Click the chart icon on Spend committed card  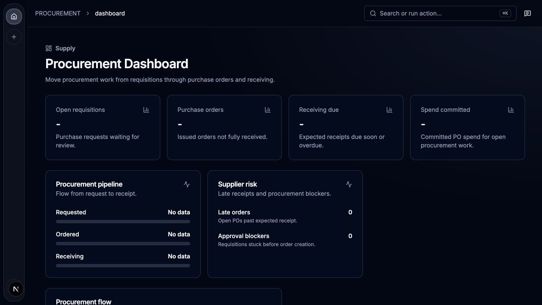[511, 110]
